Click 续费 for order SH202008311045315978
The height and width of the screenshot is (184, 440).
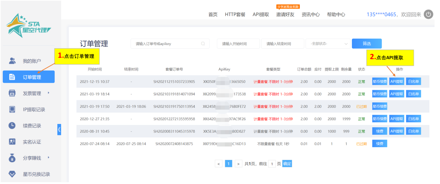380,131
